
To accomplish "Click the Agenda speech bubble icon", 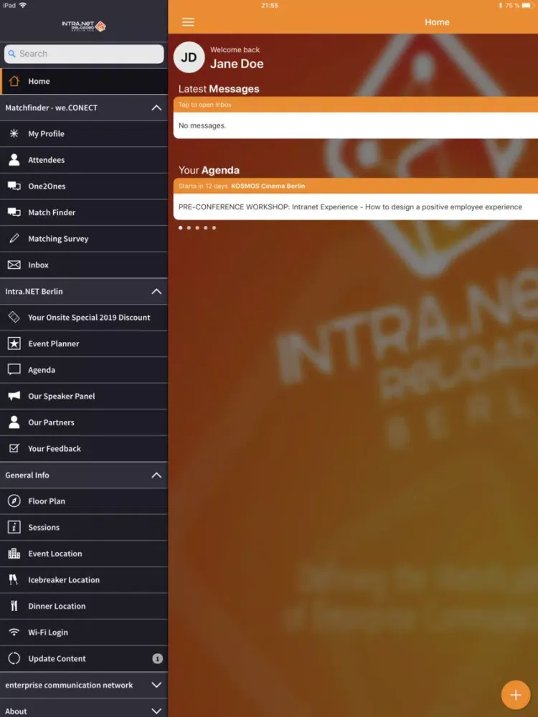I will click(x=14, y=369).
